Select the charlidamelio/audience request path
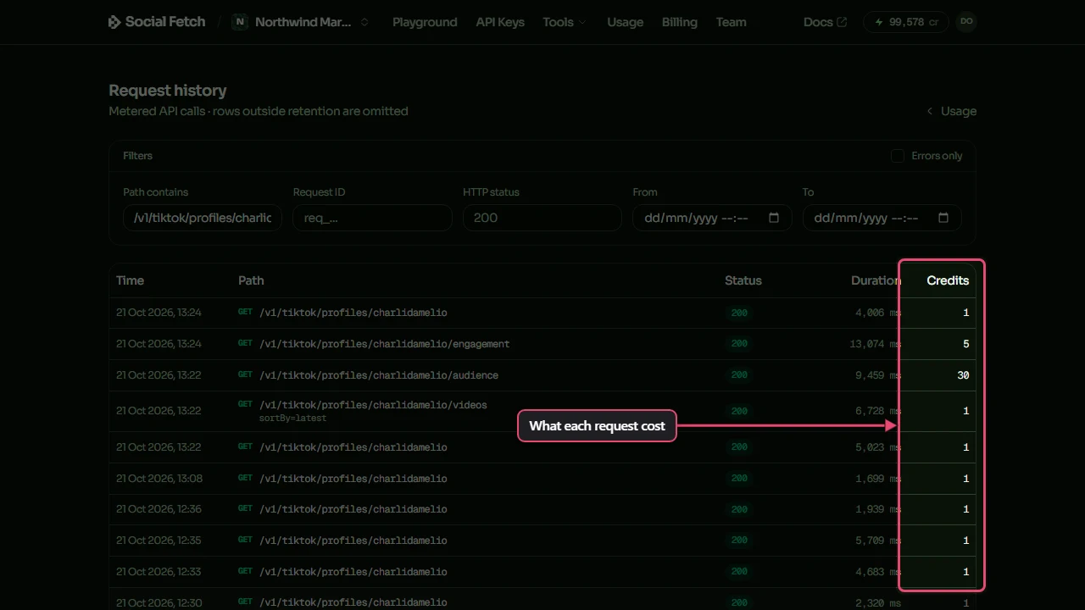This screenshot has height=610, width=1085. point(379,375)
